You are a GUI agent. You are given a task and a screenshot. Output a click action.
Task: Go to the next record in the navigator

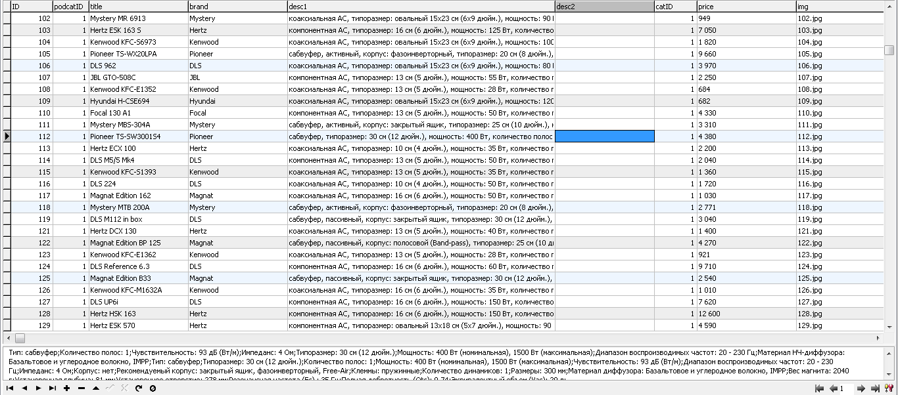(38, 388)
